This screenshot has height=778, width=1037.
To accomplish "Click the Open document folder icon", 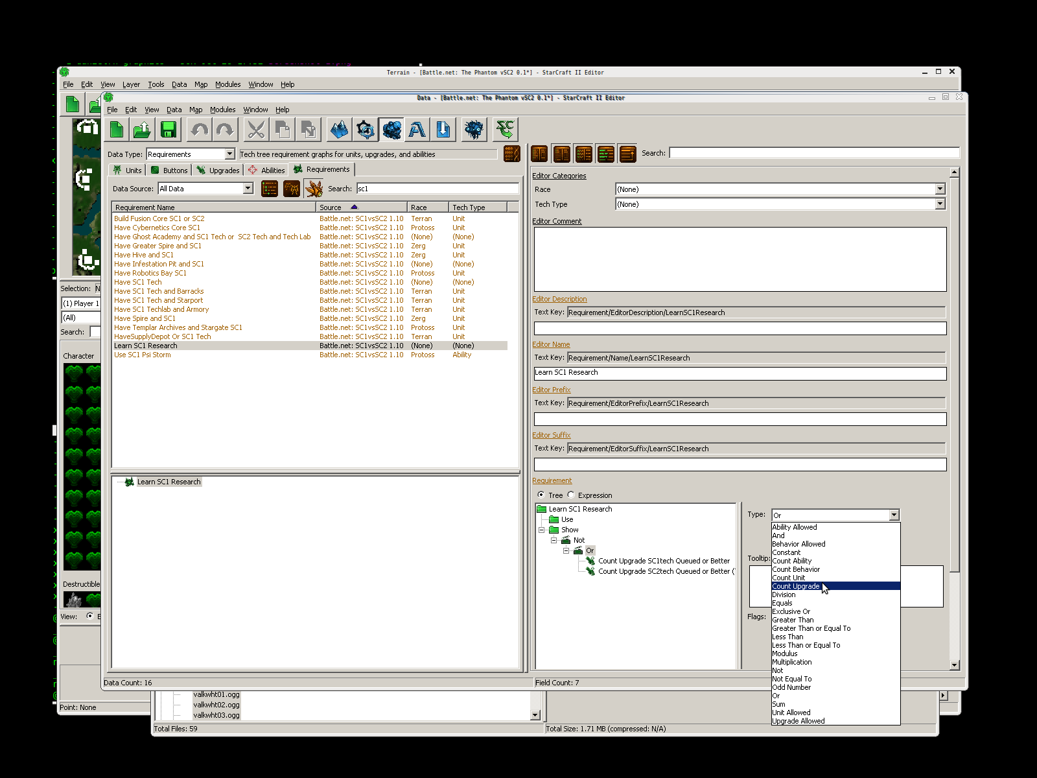I will pyautogui.click(x=142, y=130).
